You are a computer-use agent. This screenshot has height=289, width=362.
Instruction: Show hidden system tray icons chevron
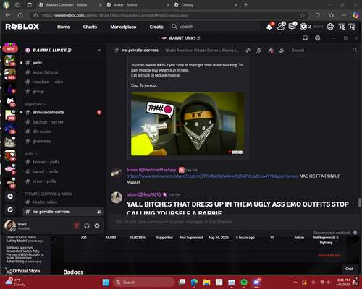[295, 282]
